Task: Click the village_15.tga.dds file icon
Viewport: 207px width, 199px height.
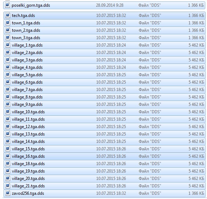Action: pyautogui.click(x=8, y=149)
